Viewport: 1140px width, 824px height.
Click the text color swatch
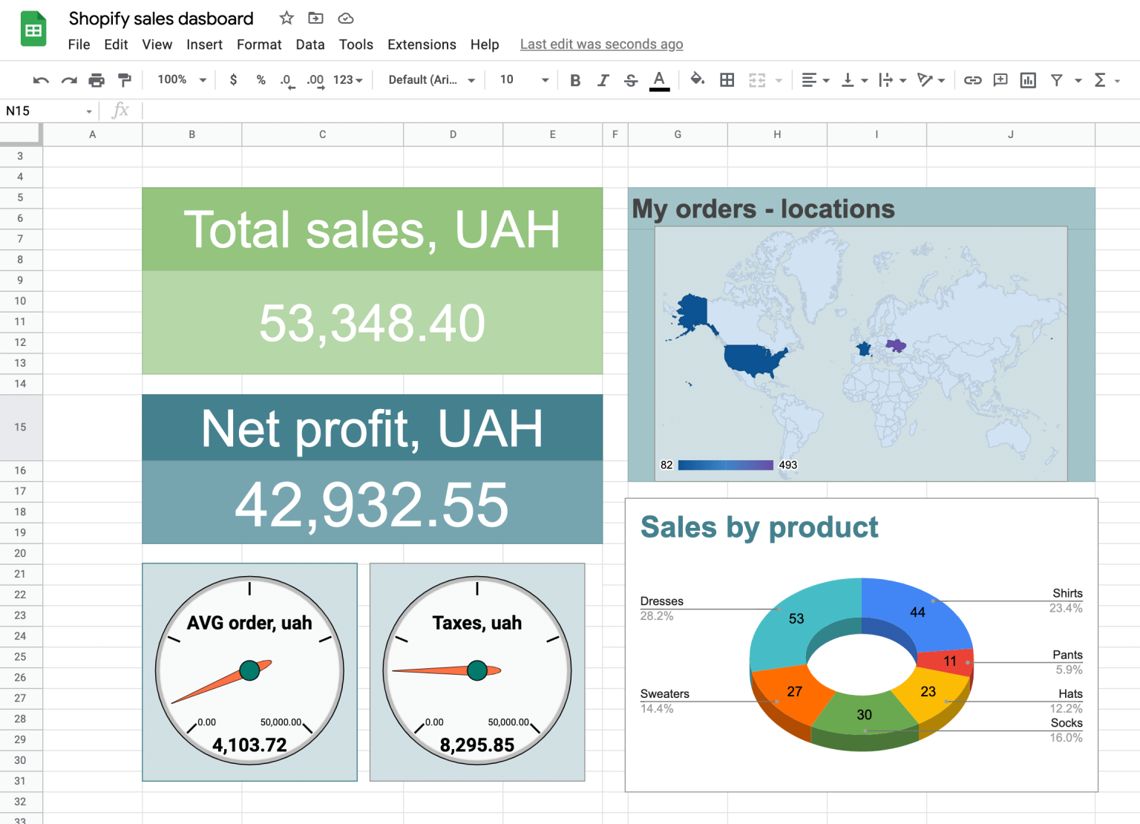[x=659, y=79]
